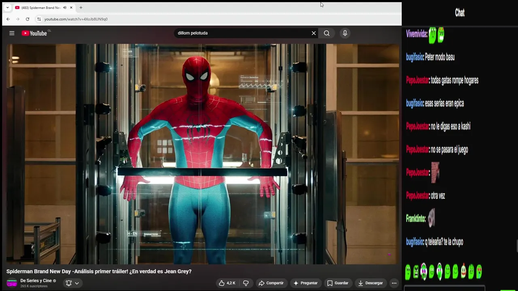Open the tab search dropdown arrow

(x=7, y=8)
